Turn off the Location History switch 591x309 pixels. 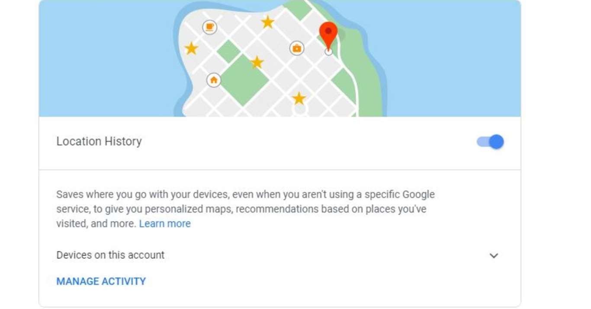coord(491,142)
